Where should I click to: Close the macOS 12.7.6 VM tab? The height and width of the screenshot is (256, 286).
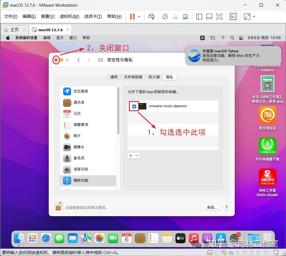click(x=68, y=30)
